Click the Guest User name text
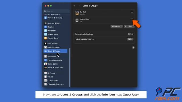Screen dimensions: 182x102 [85, 19]
